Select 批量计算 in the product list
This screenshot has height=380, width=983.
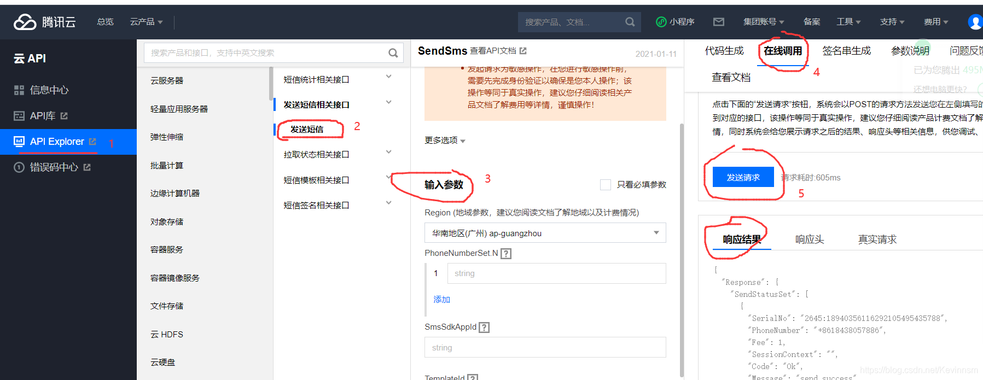[x=167, y=165]
